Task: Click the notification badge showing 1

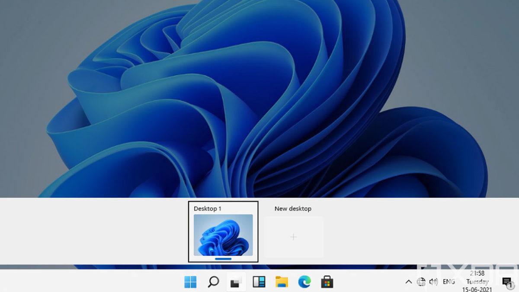Action: (510, 286)
